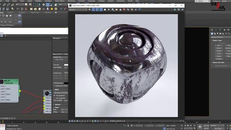The height and width of the screenshot is (130, 231).
Task: Click the Cylinder primitive button
Action: pyautogui.click(x=219, y=51)
